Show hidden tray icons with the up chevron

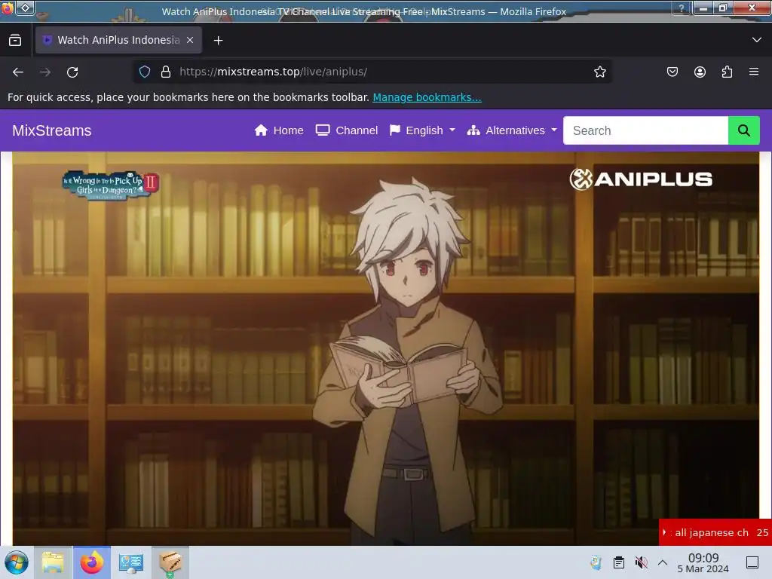point(663,562)
